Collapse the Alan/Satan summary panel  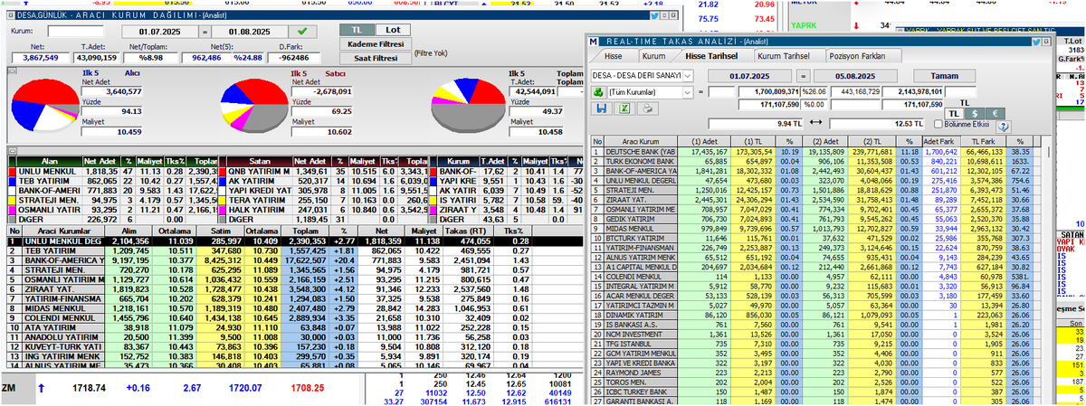pyautogui.click(x=11, y=150)
